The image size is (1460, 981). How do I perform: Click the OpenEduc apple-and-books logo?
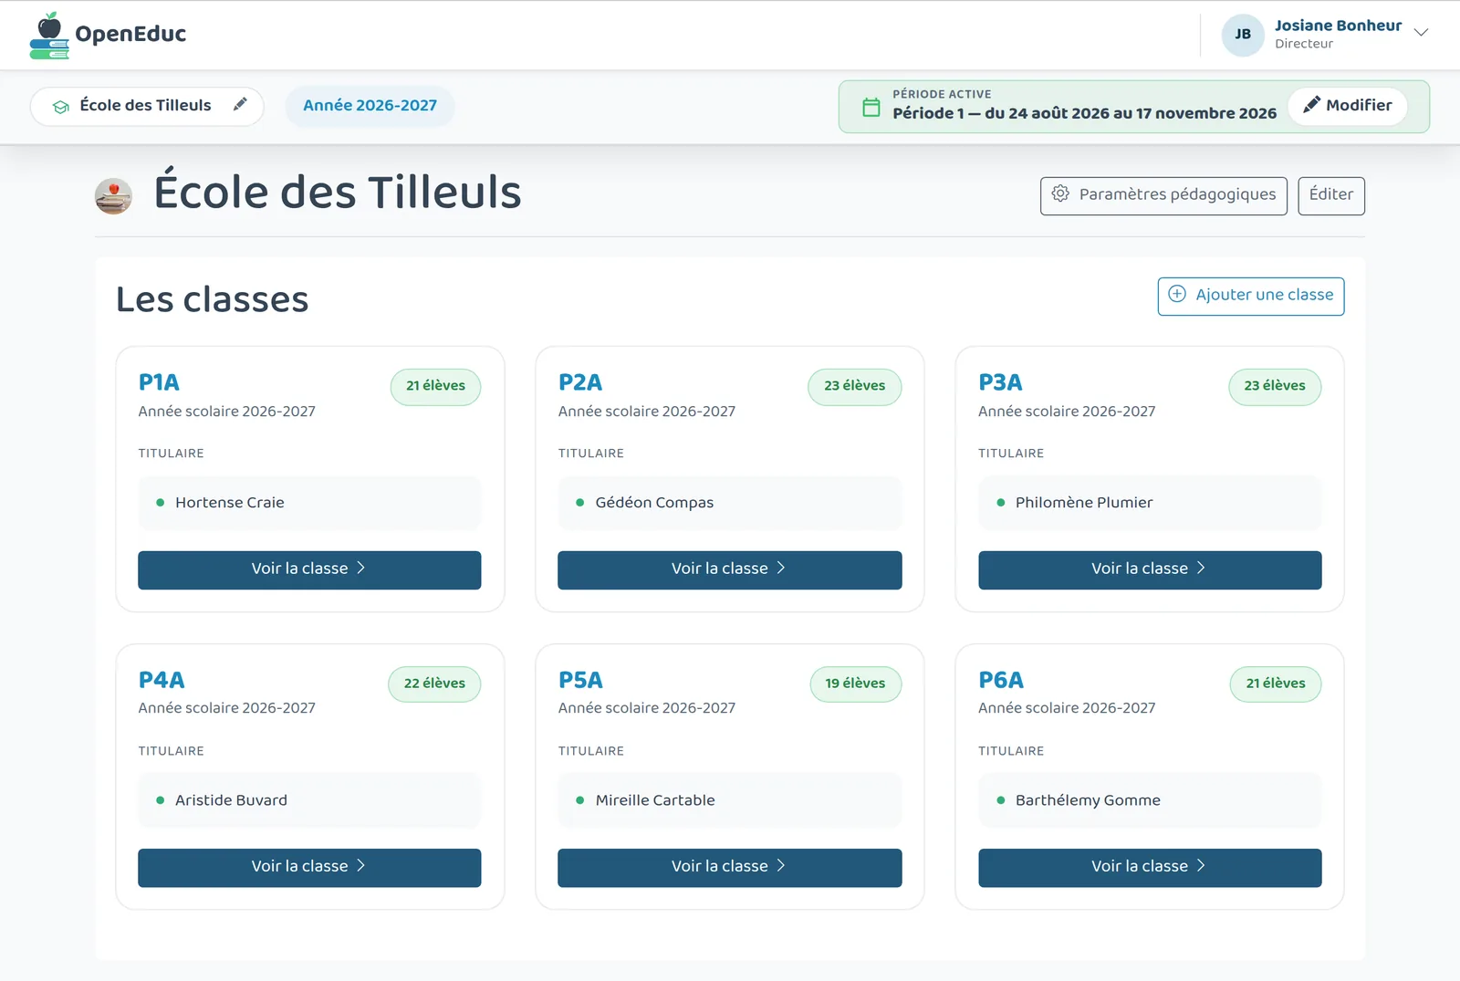(49, 36)
